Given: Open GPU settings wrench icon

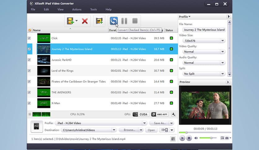Looking at the screenshot, I should pyautogui.click(x=173, y=114).
